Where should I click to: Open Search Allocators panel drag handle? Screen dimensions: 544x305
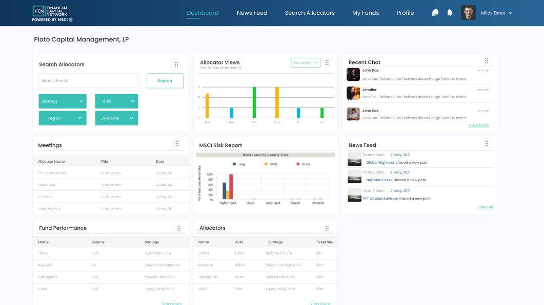click(x=176, y=64)
